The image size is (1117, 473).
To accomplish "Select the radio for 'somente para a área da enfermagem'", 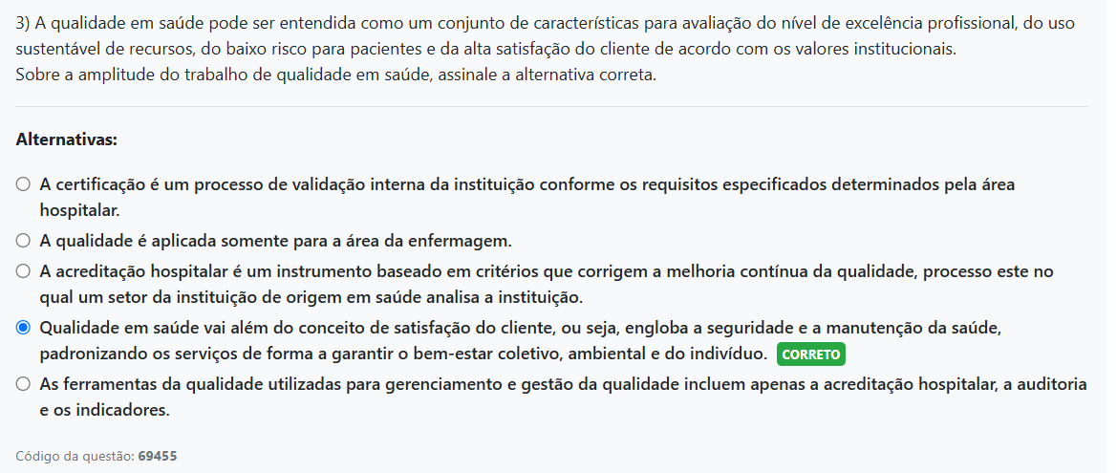I will pyautogui.click(x=23, y=241).
